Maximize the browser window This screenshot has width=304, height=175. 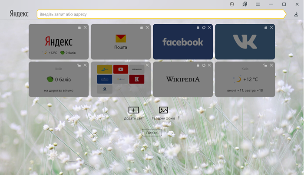[284, 4]
